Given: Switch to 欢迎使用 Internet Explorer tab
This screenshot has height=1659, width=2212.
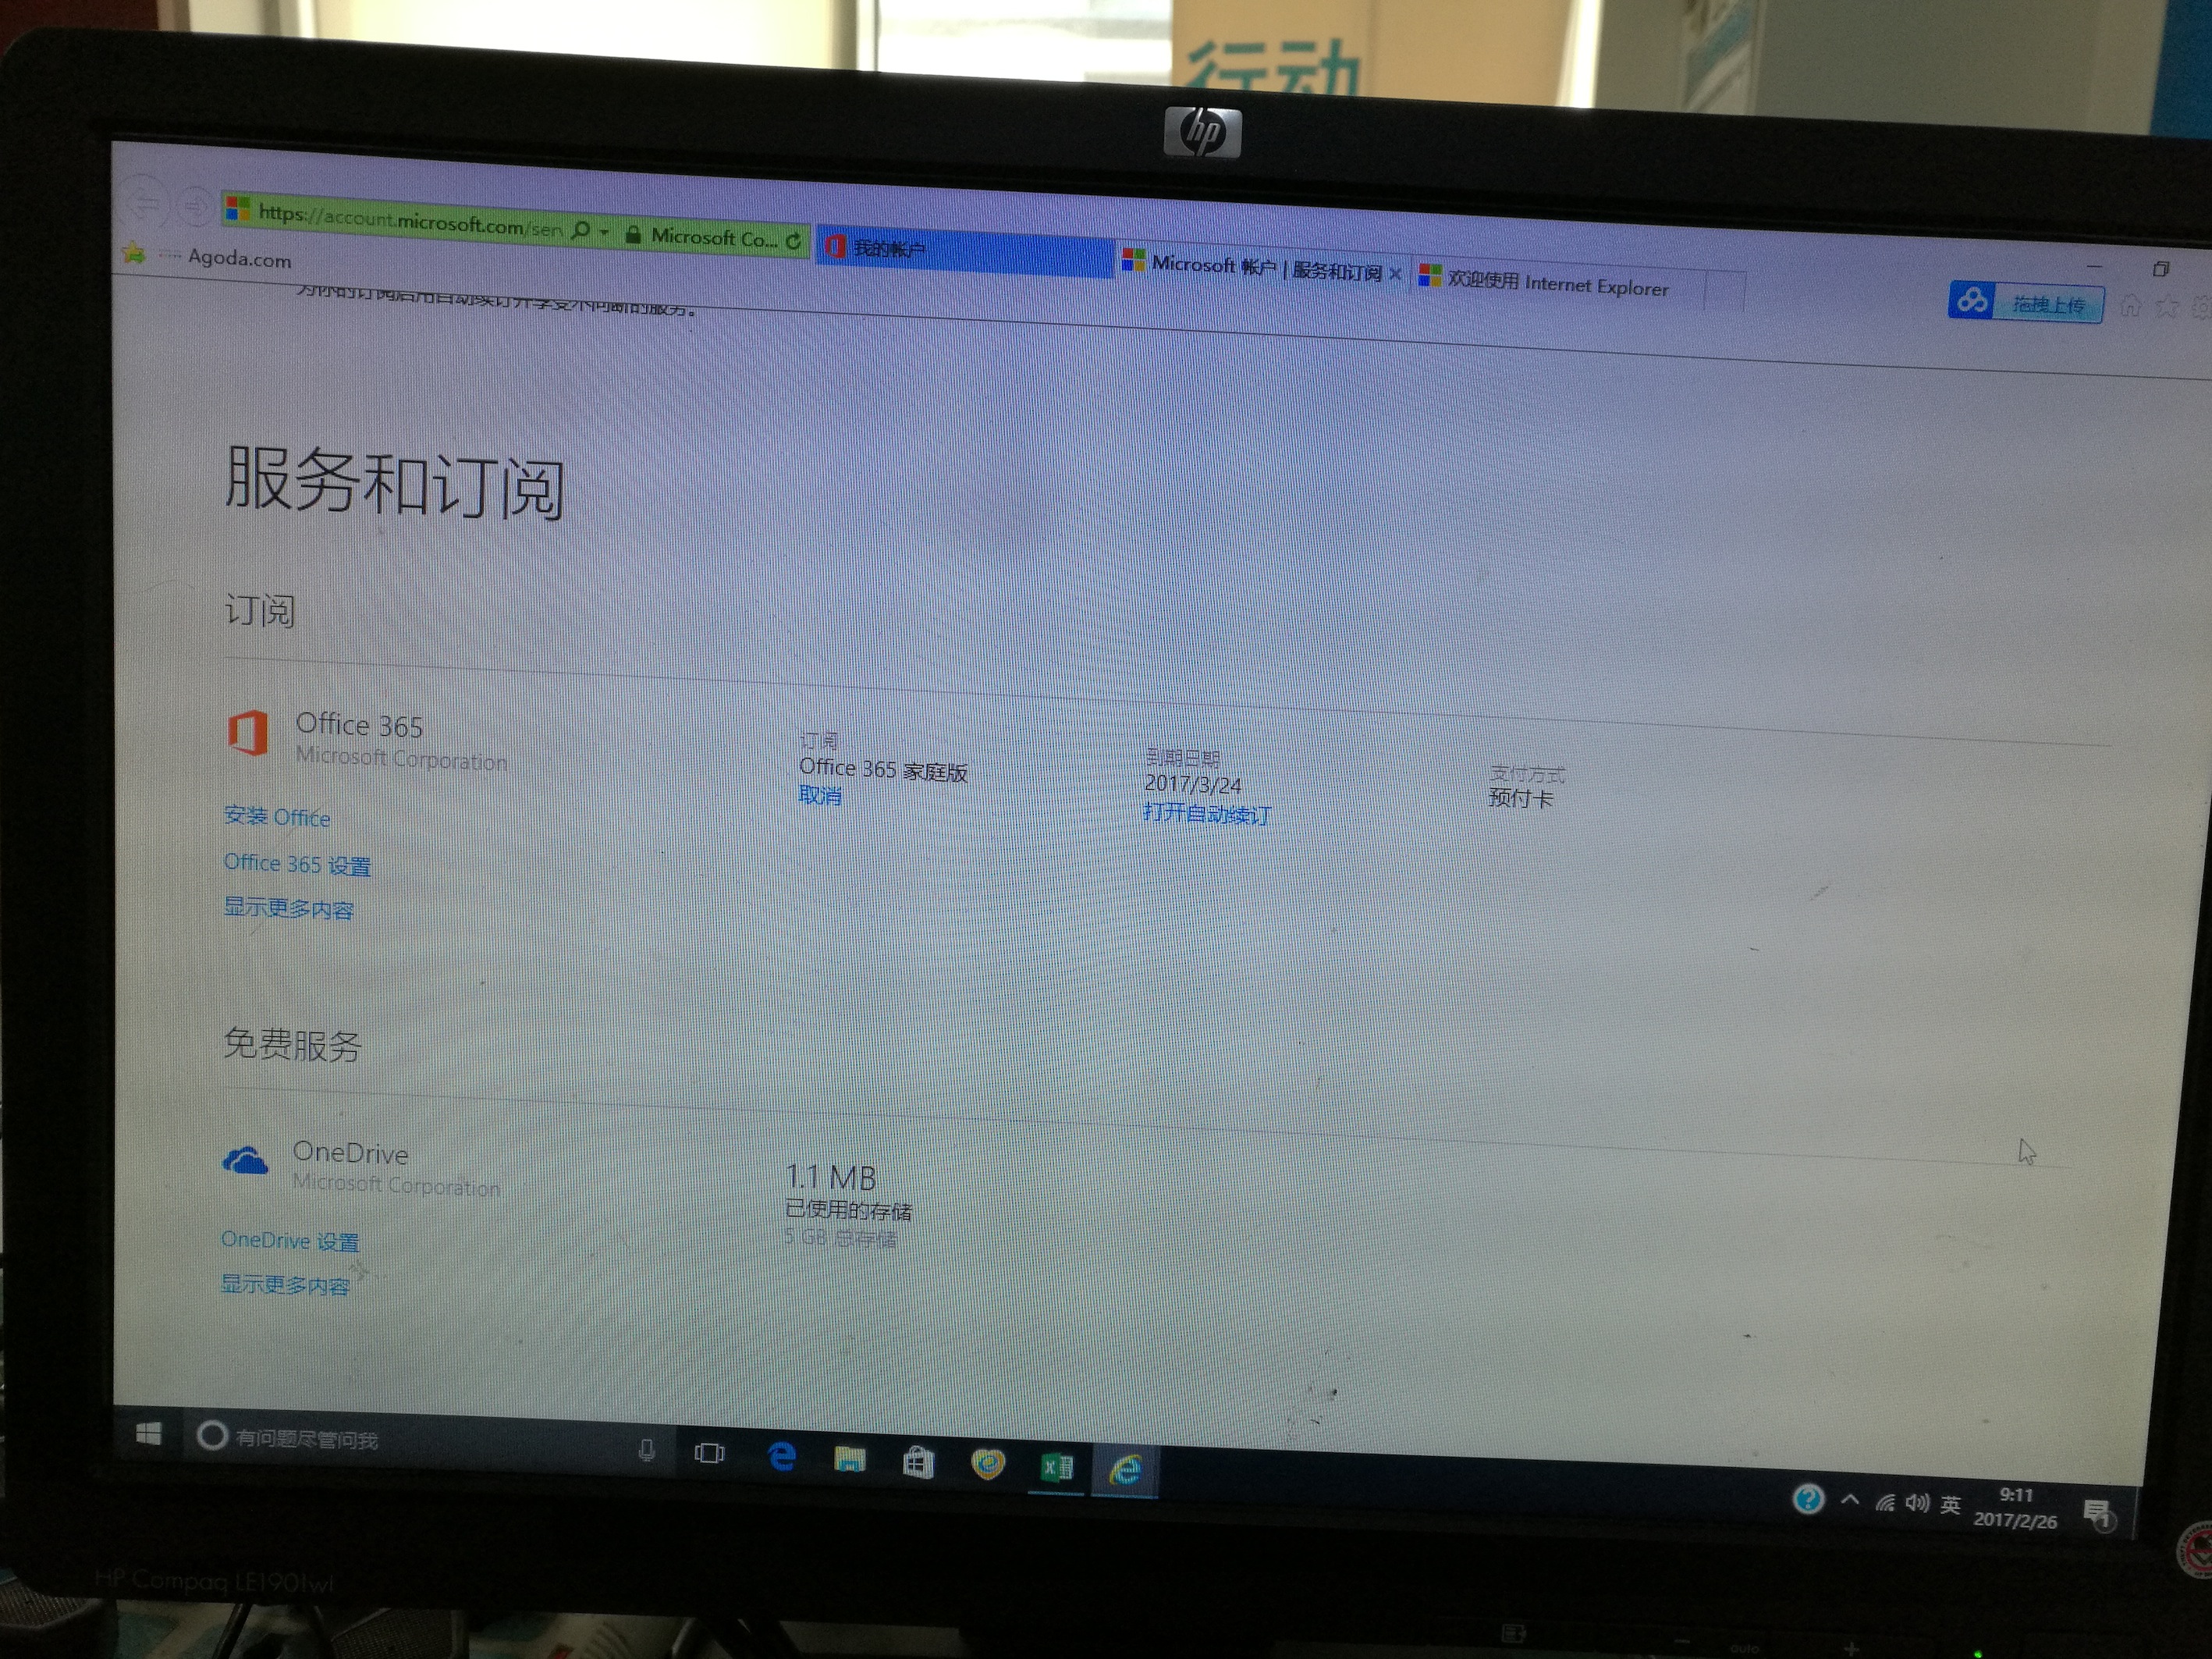Looking at the screenshot, I should [x=1557, y=282].
